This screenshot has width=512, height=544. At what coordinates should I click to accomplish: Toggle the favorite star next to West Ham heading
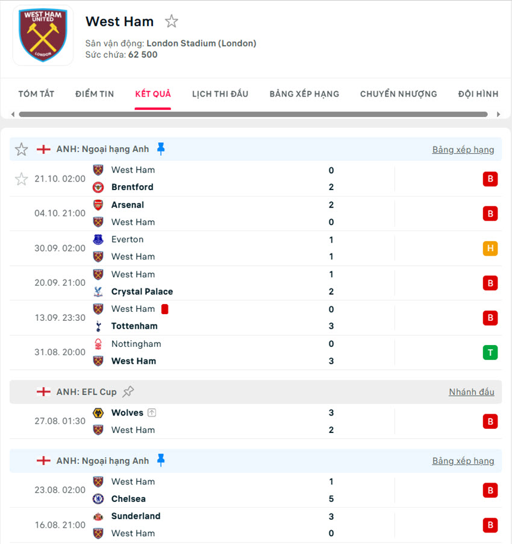171,21
